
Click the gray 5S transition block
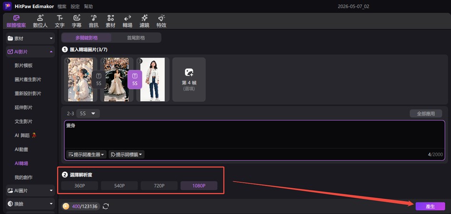point(98,79)
